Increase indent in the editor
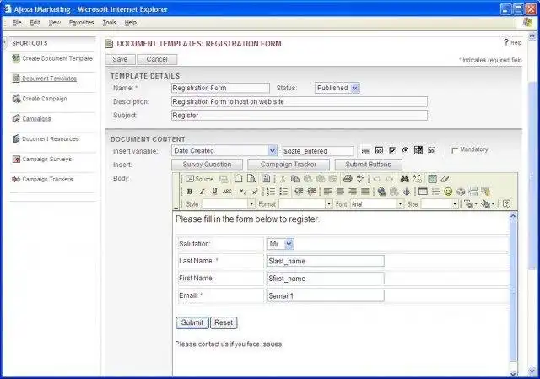The height and width of the screenshot is (379, 540). coord(311,192)
